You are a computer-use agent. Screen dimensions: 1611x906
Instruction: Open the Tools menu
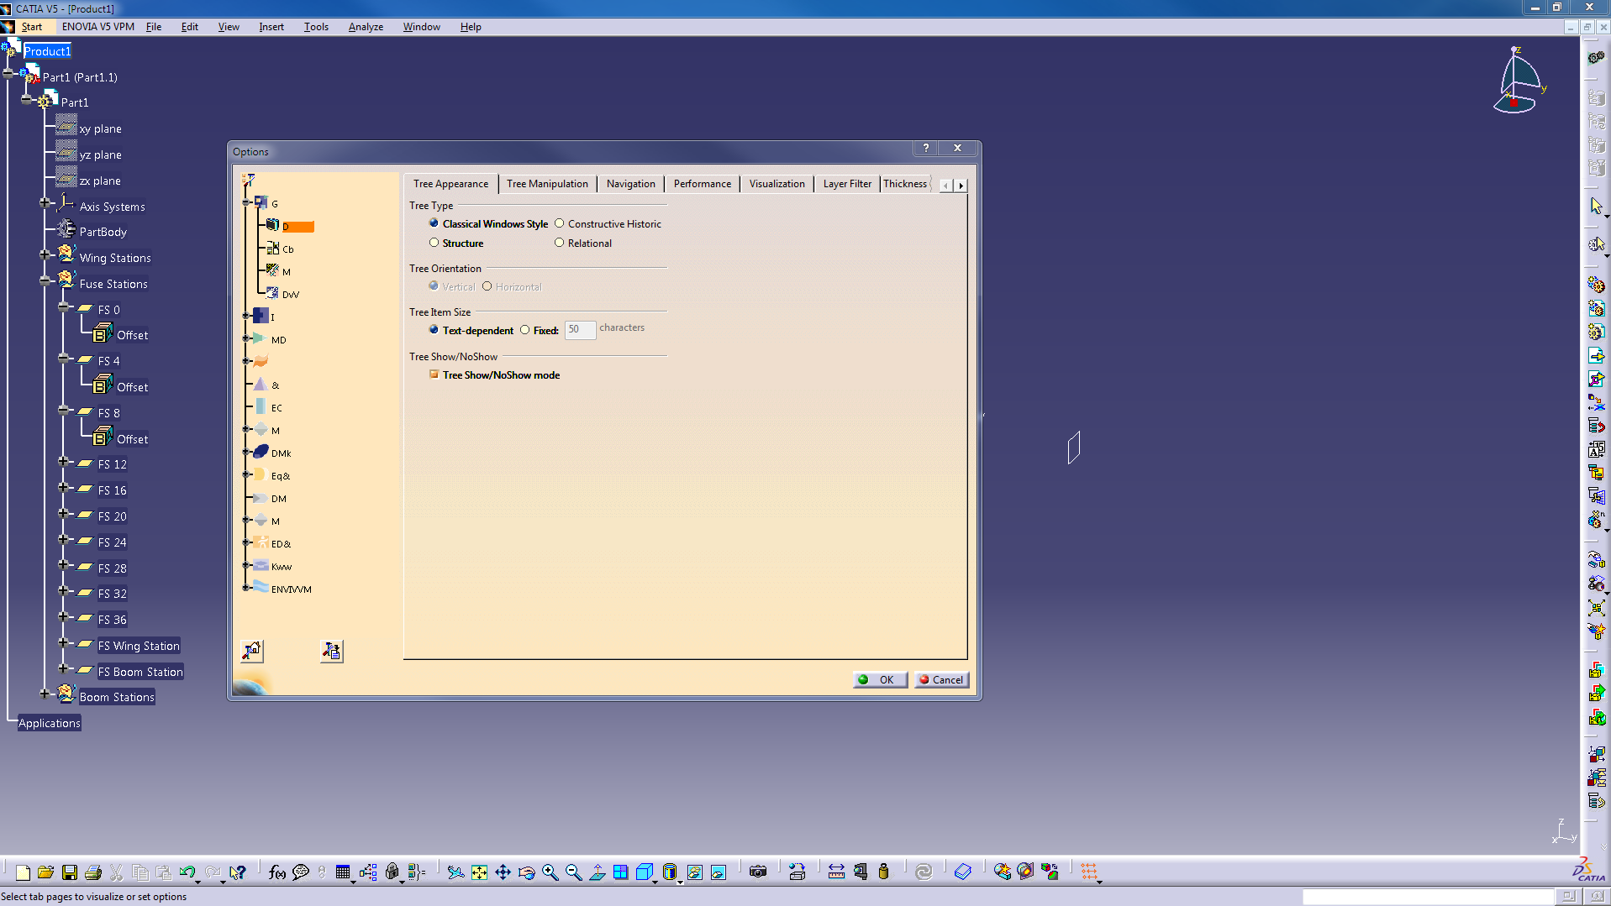pos(316,27)
